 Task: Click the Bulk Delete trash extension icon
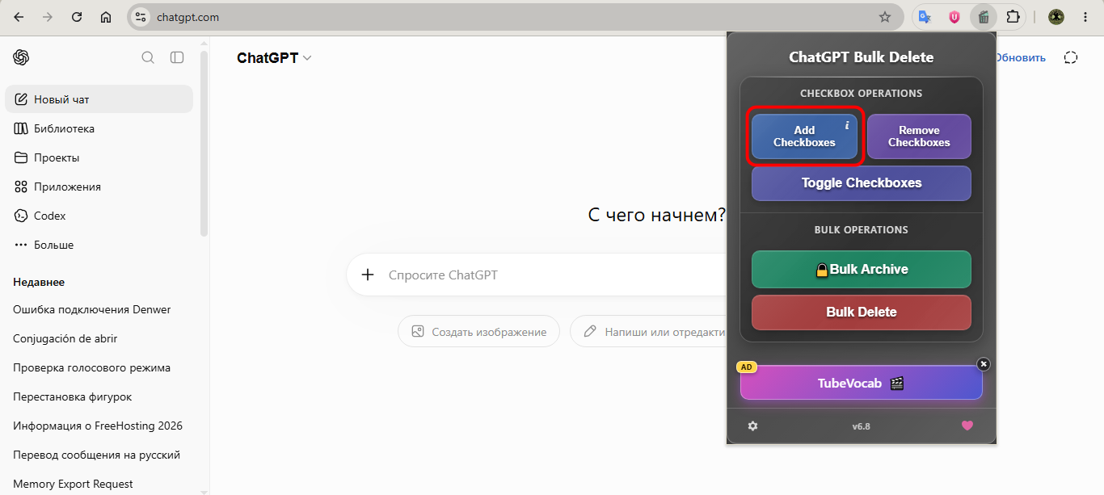pos(984,17)
